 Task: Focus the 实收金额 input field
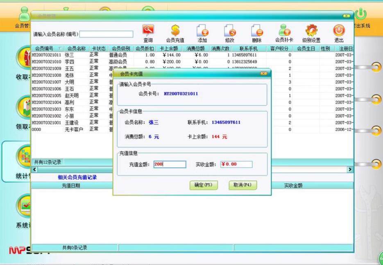[x=236, y=164]
